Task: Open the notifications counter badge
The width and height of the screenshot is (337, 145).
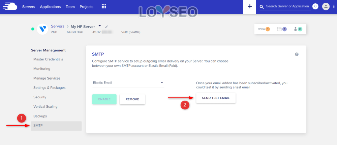Action: [315, 6]
